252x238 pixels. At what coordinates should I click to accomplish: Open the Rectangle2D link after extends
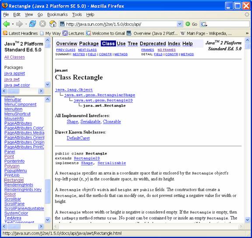[87, 158]
